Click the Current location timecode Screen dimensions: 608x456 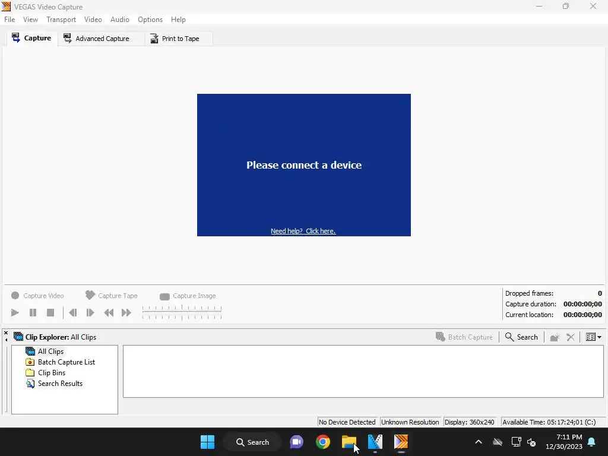pyautogui.click(x=582, y=315)
